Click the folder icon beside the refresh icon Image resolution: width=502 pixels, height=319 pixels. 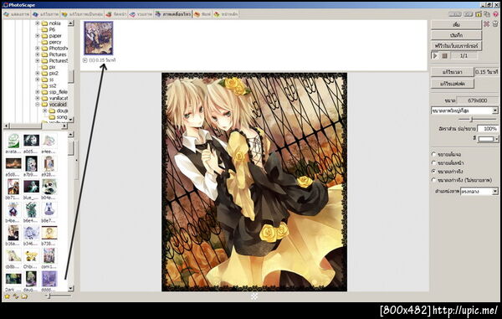24,296
